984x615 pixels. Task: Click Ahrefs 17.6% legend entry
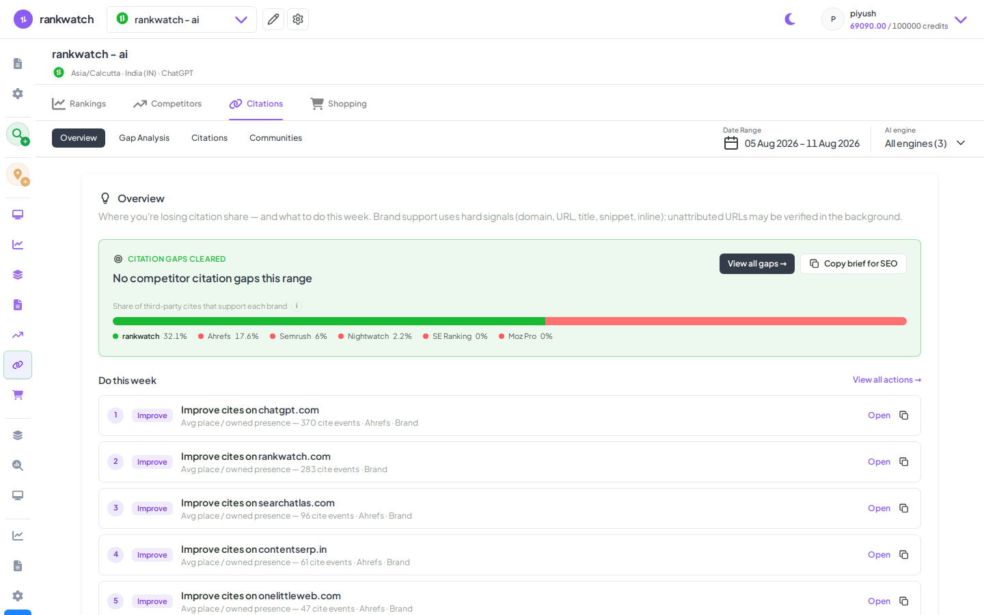228,336
